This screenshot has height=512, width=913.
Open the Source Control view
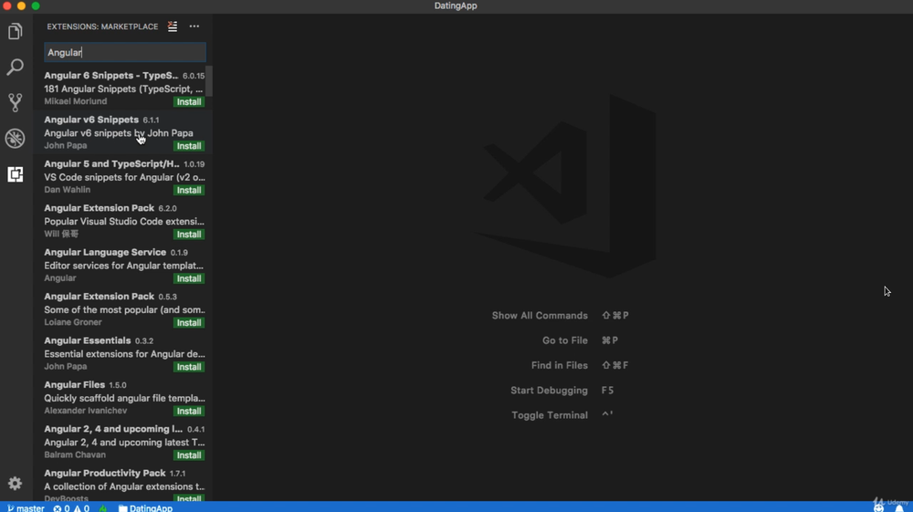pyautogui.click(x=16, y=102)
